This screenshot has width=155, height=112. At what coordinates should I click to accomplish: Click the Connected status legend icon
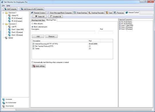(x=3, y=99)
